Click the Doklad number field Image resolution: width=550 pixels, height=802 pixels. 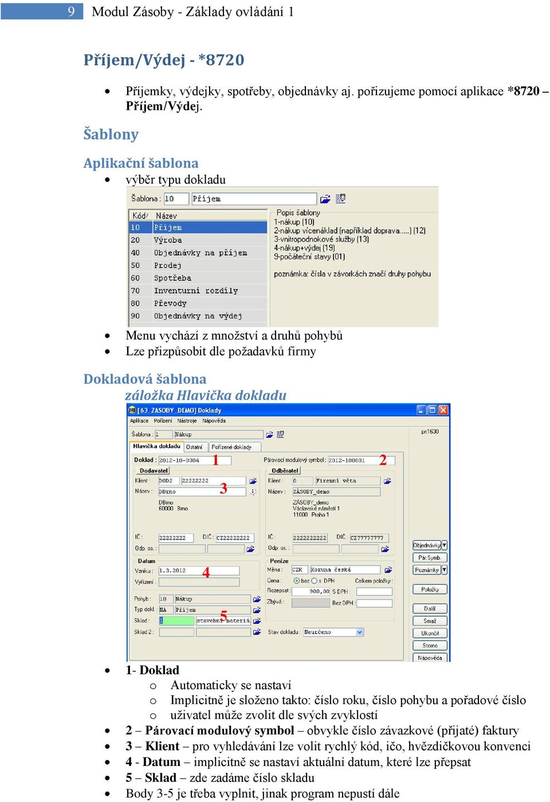[194, 460]
